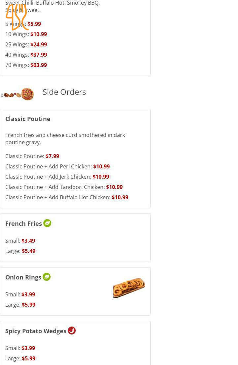Choose Large French Fries for $5.49

click(22, 251)
